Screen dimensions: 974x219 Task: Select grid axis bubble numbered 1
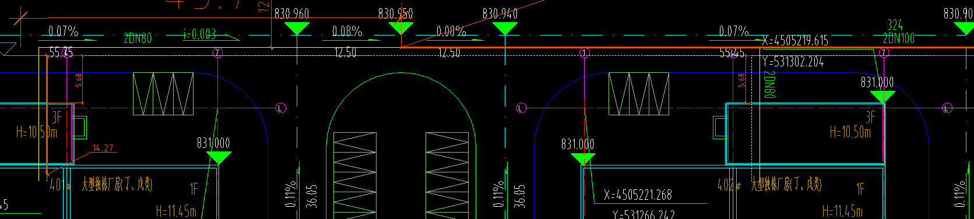585,53
